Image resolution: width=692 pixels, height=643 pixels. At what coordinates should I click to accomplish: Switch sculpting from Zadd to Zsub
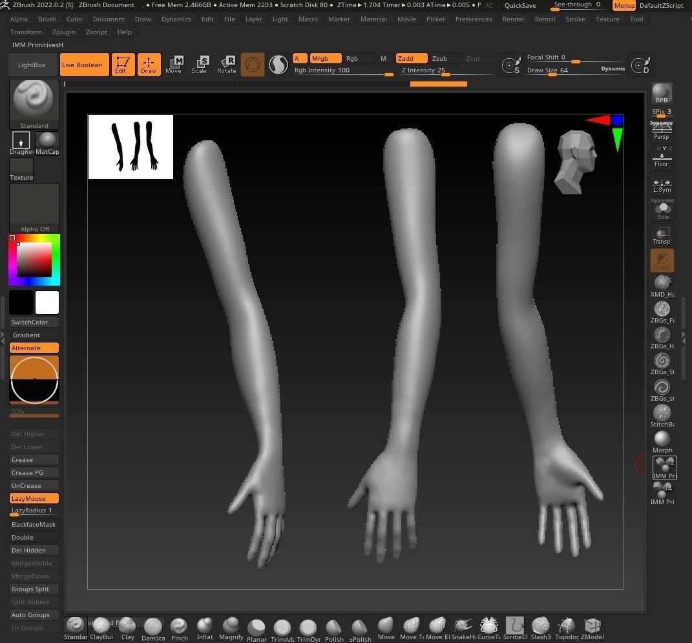[x=439, y=58]
